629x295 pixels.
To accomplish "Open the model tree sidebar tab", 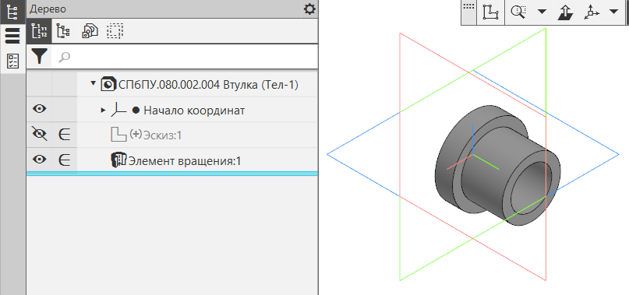I will 12,12.
